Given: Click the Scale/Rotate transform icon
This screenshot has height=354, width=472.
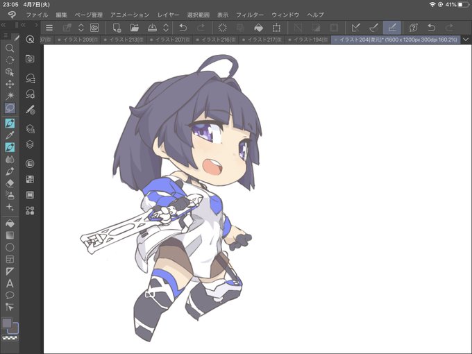Looking at the screenshot, I should coord(276,28).
